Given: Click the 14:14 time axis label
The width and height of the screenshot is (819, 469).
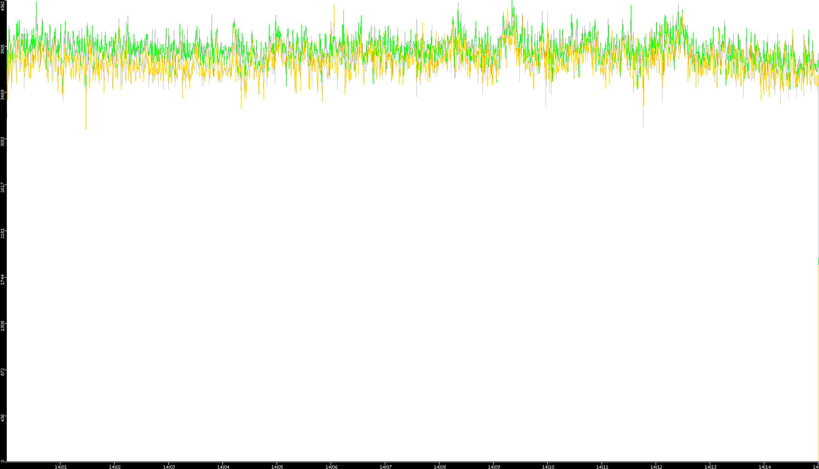Looking at the screenshot, I should [x=764, y=467].
